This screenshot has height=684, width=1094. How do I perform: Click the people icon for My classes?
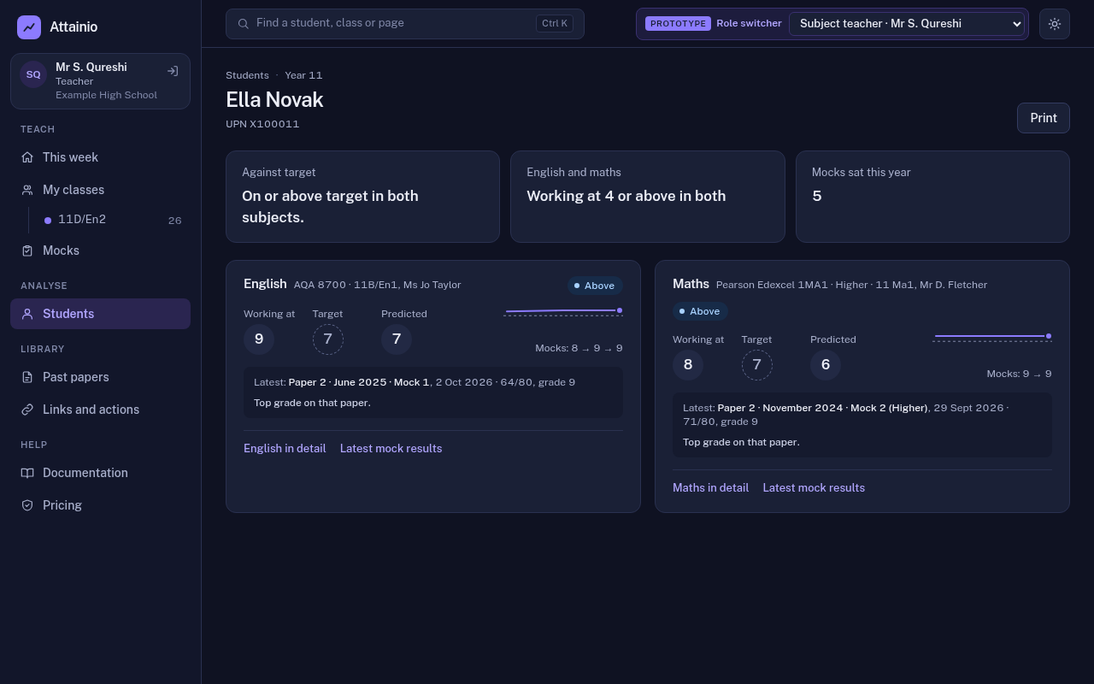(27, 190)
